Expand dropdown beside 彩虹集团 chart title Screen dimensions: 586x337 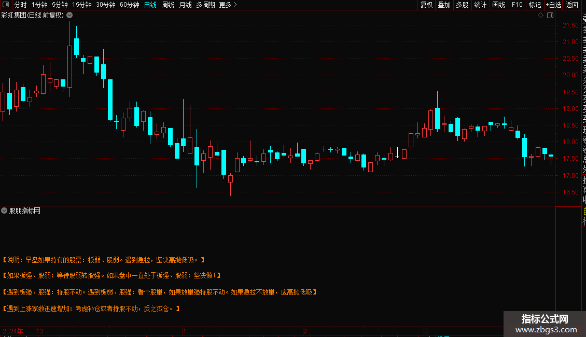69,16
